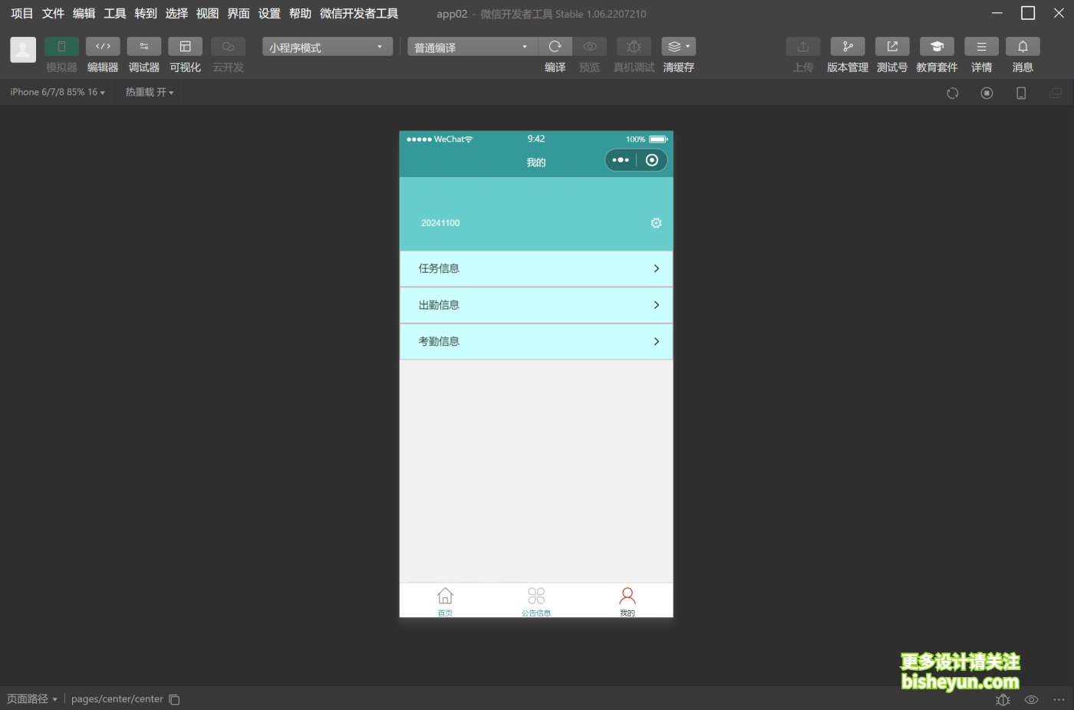Expand the 任务信息 chevron arrow
The height and width of the screenshot is (710, 1074).
coord(657,268)
